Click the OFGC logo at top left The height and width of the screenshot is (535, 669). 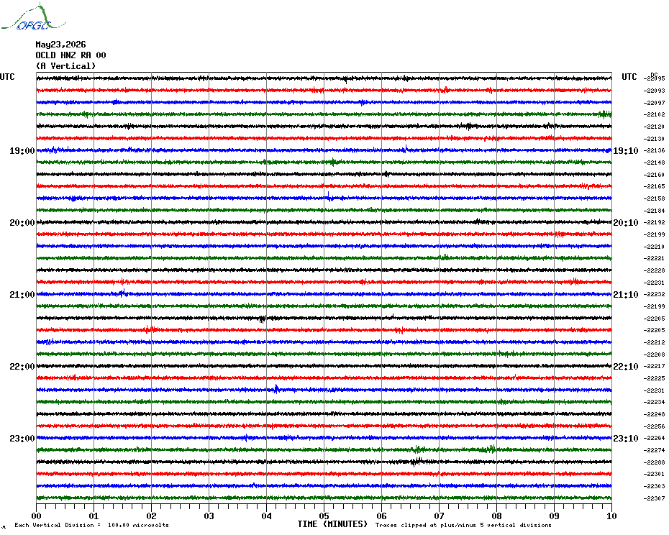34,17
